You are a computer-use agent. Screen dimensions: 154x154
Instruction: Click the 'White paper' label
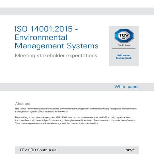click(x=126, y=87)
